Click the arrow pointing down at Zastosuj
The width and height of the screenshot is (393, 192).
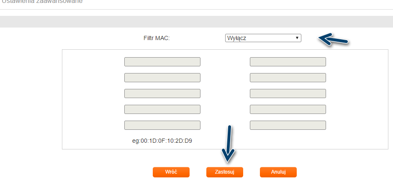229,144
